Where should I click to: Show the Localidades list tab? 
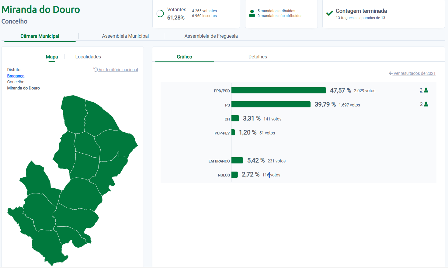click(x=88, y=57)
